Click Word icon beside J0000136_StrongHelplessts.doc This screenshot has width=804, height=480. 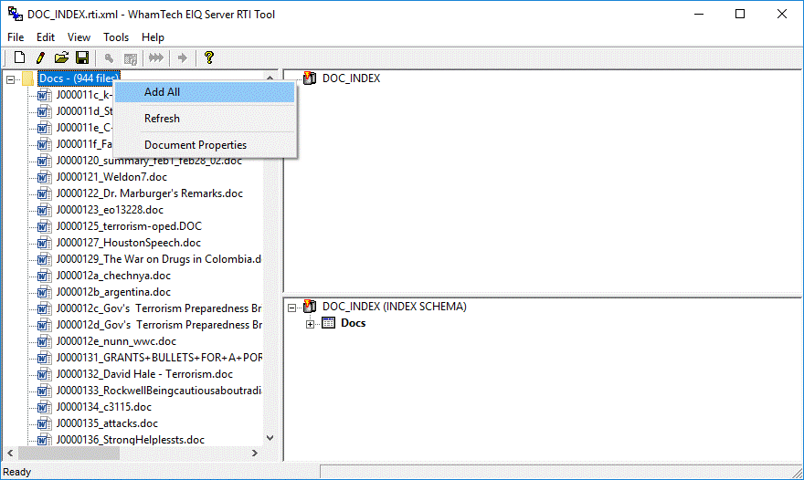45,440
